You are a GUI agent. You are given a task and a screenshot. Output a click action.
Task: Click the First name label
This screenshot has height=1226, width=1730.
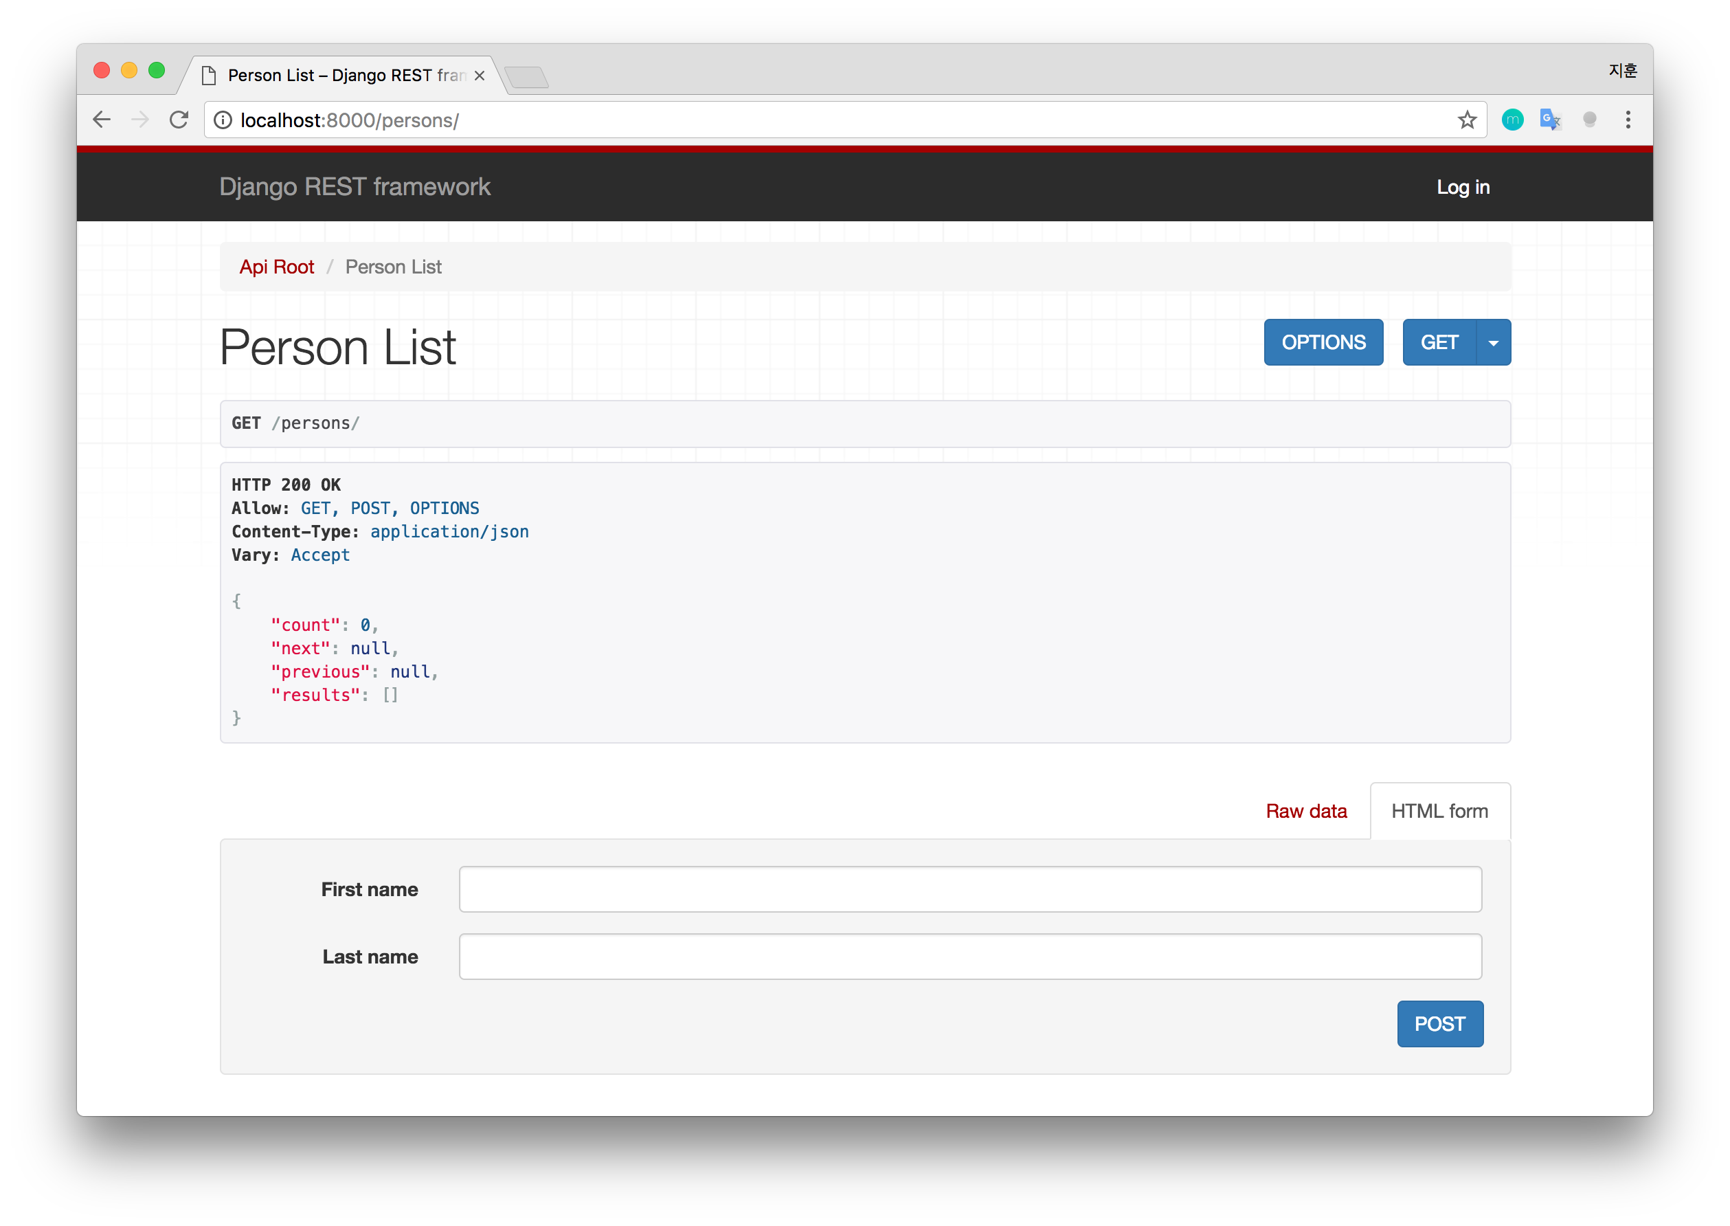369,889
